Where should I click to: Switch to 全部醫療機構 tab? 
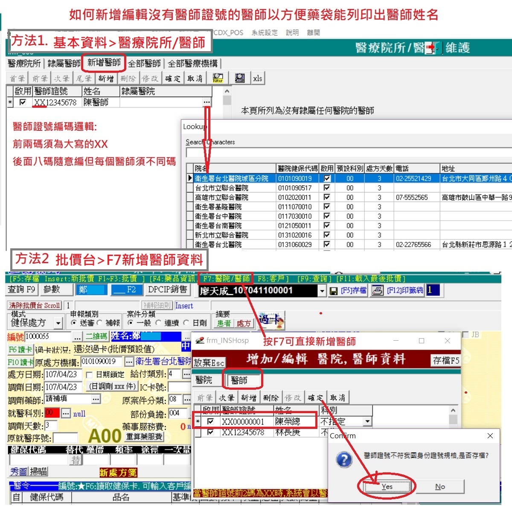point(193,63)
